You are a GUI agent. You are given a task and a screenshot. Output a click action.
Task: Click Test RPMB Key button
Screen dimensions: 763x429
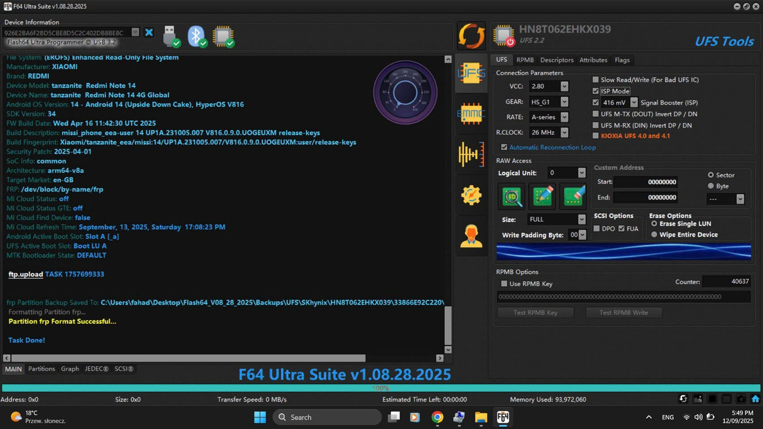click(535, 312)
